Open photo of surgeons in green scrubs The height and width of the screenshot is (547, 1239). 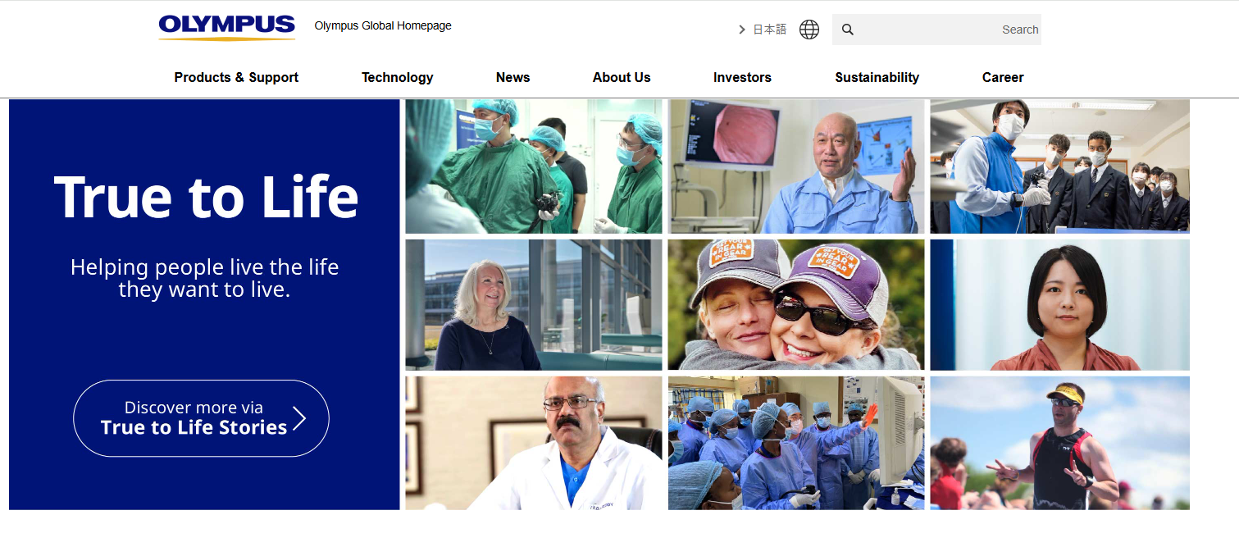[533, 166]
